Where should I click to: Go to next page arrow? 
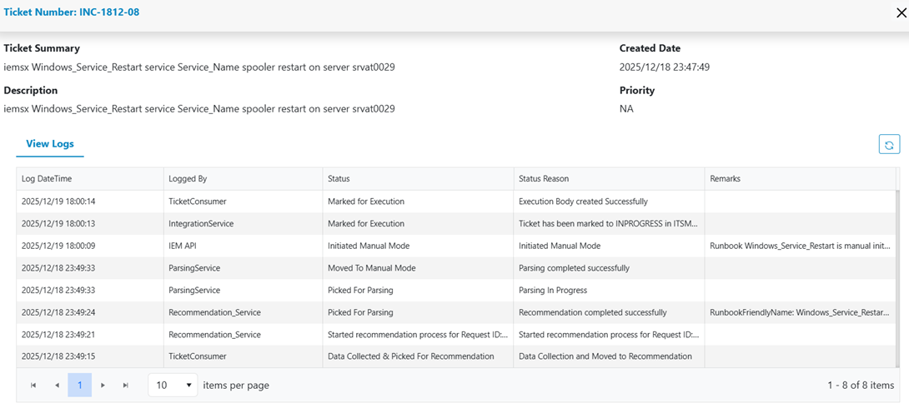pos(103,386)
